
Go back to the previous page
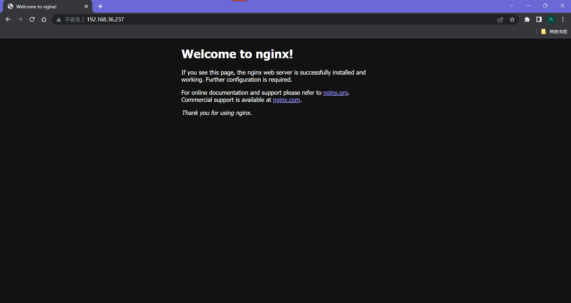(8, 19)
